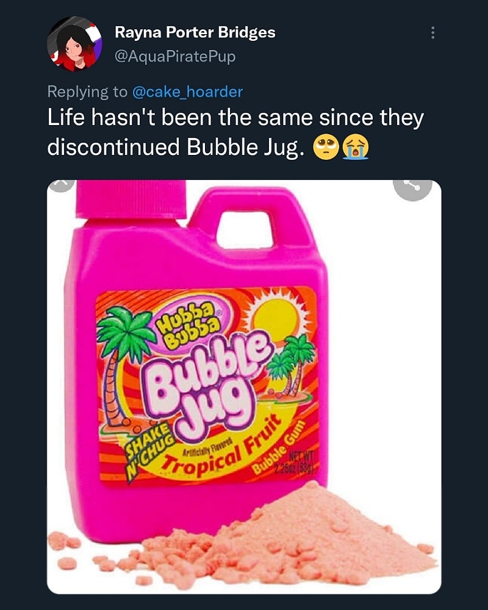
Task: Click the pink jug cap
Action: tap(131, 200)
